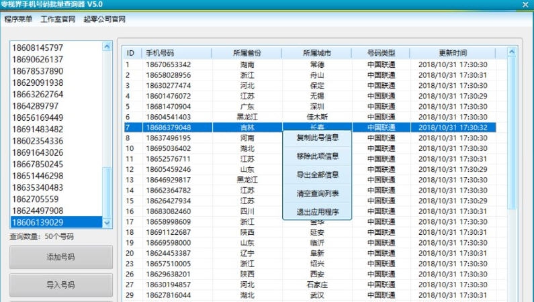This screenshot has height=302, width=534.
Task: Click table number 18601476072
Action: coord(168,96)
